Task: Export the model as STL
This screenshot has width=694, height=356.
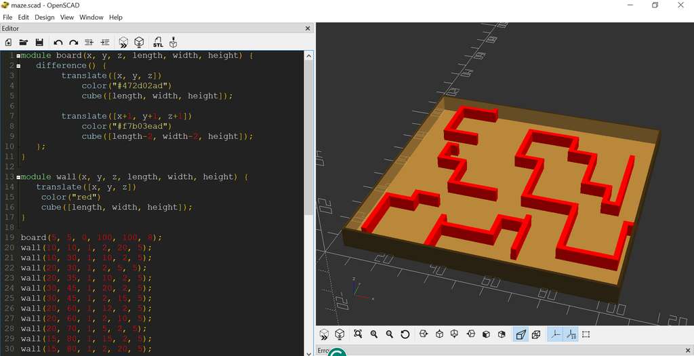Action: (158, 43)
